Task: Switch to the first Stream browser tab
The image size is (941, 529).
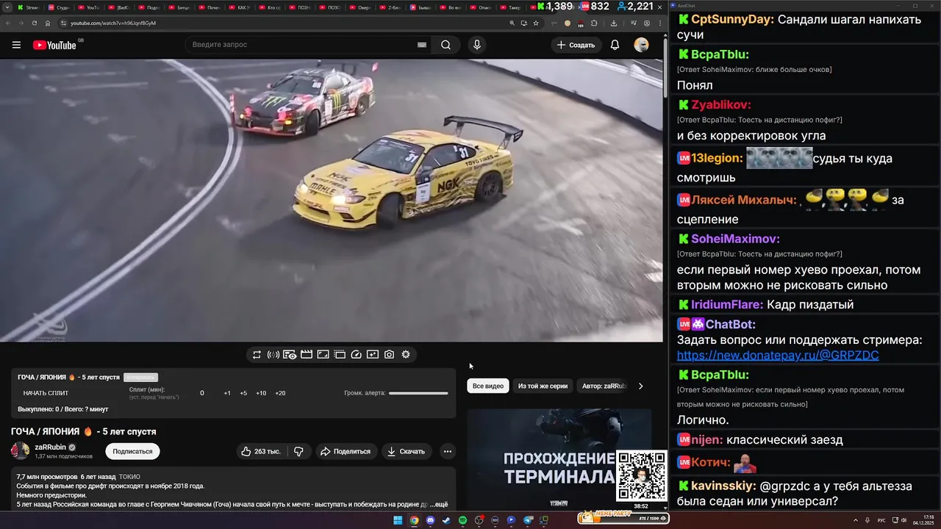Action: pyautogui.click(x=29, y=7)
